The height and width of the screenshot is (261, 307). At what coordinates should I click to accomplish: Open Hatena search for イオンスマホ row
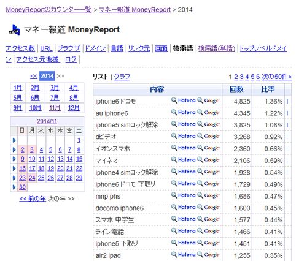184,148
